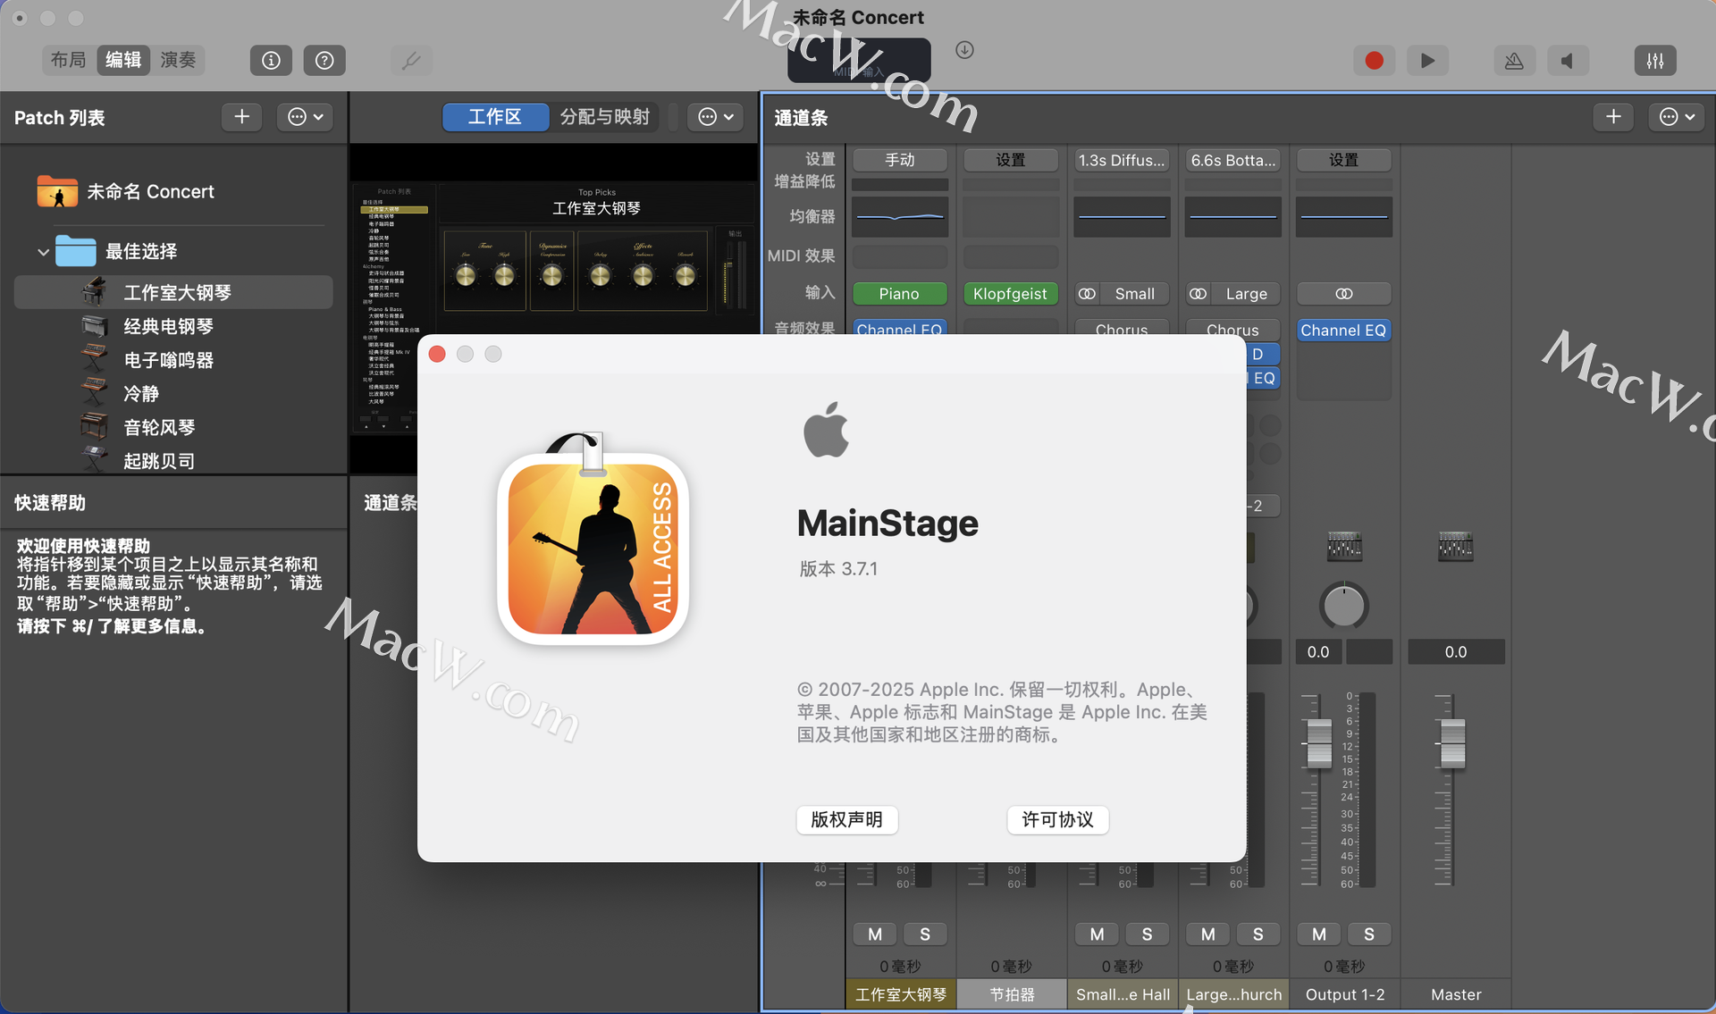Open workspace action menu dropdown
Viewport: 1716px width, 1014px height.
pos(716,117)
